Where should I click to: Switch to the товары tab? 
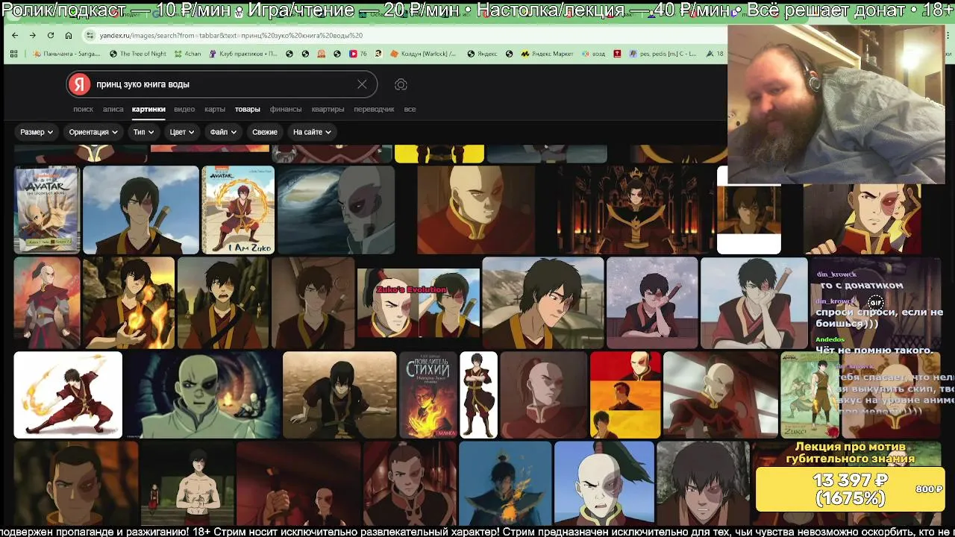pyautogui.click(x=248, y=109)
